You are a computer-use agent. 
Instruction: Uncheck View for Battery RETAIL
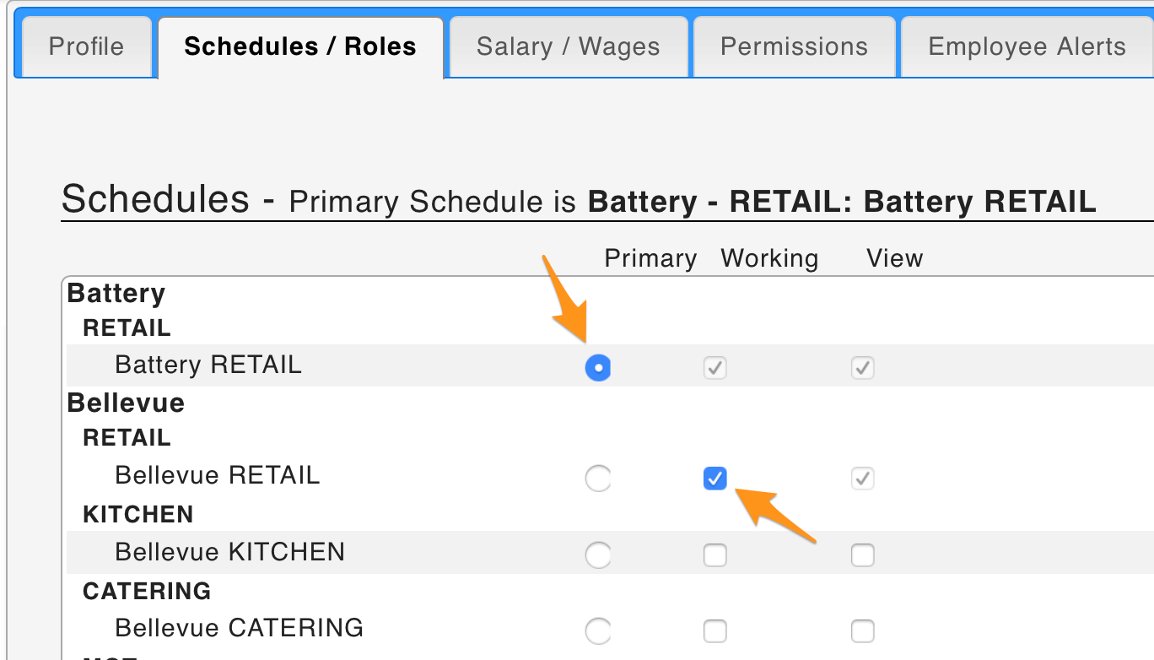point(862,368)
